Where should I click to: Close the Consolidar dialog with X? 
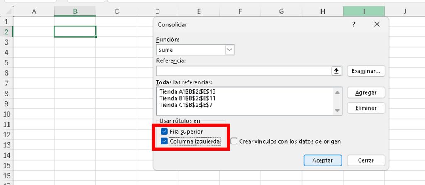377,24
